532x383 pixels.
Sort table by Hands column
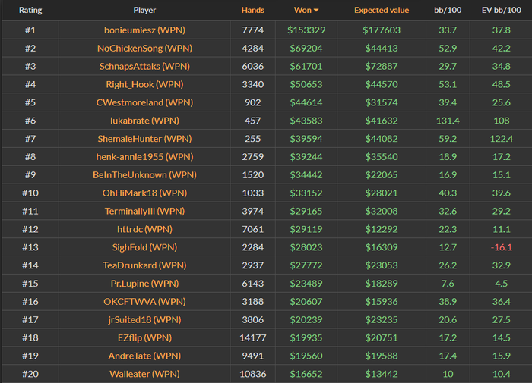(x=253, y=10)
